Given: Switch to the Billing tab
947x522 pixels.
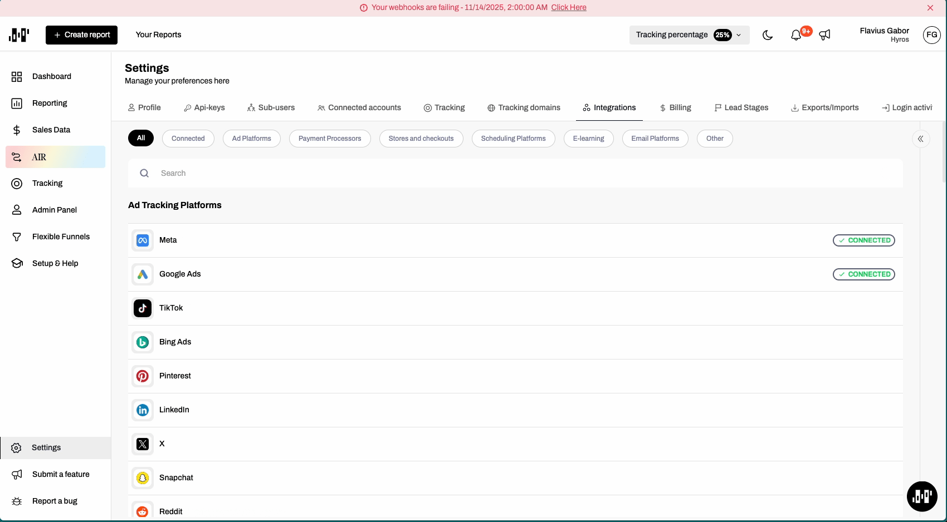Looking at the screenshot, I should pyautogui.click(x=675, y=107).
